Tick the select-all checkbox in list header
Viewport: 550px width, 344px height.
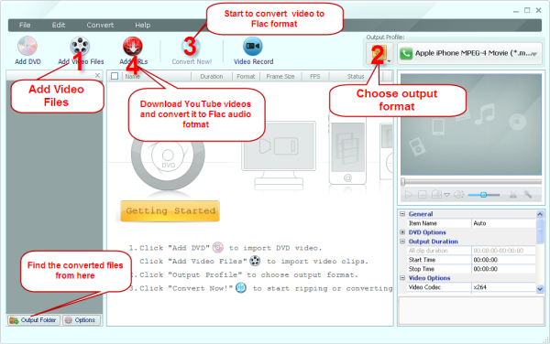pos(115,76)
